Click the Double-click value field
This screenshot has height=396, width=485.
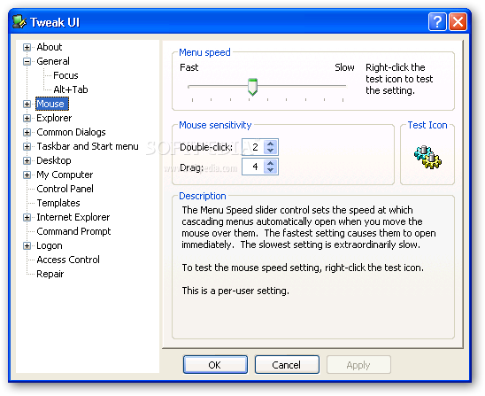tap(253, 147)
